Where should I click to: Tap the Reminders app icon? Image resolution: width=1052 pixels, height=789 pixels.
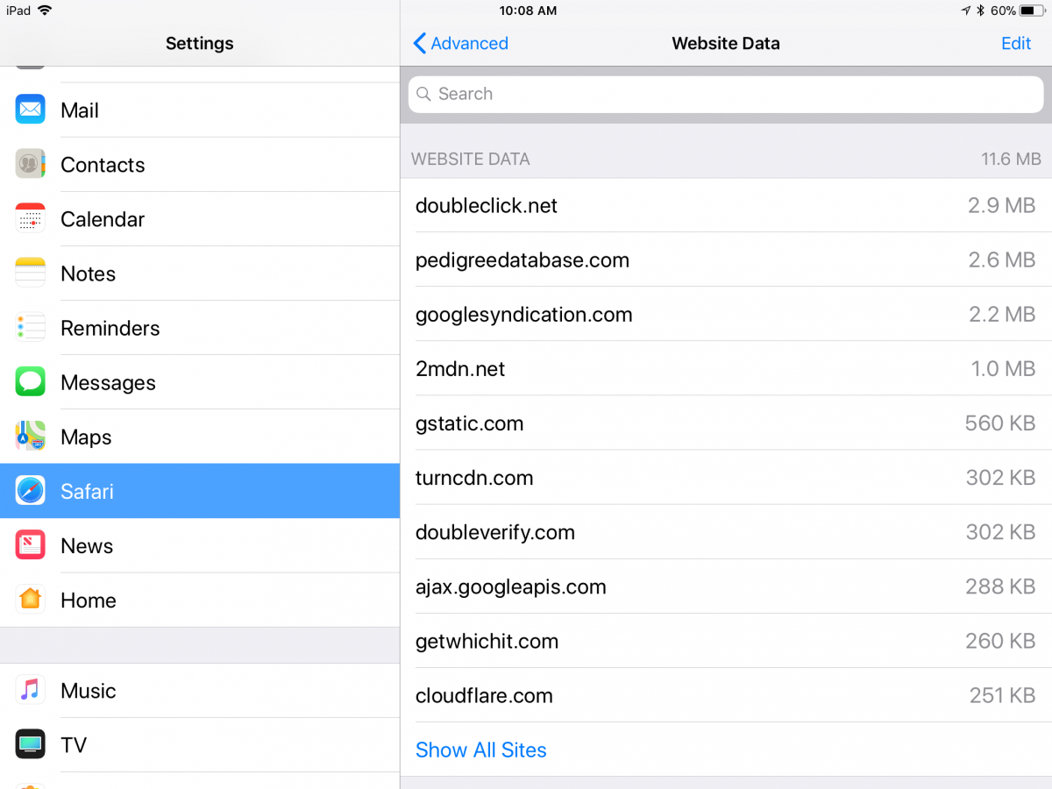click(31, 328)
